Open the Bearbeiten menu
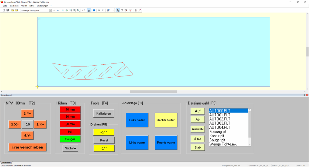 (x=14, y=6)
